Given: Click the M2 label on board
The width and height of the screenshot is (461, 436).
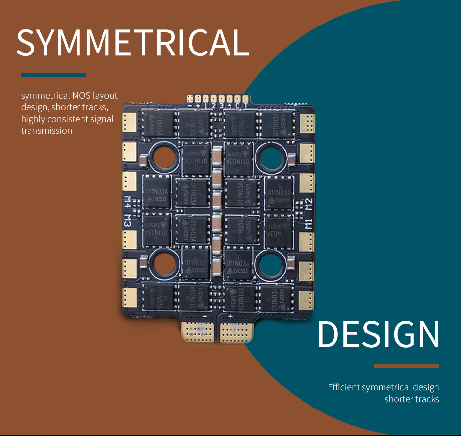Looking at the screenshot, I should (x=308, y=204).
